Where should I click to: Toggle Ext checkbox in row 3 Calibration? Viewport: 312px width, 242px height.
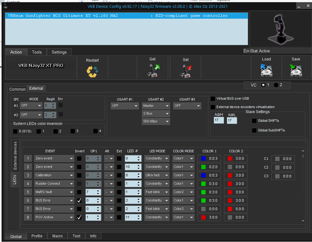tap(119, 175)
